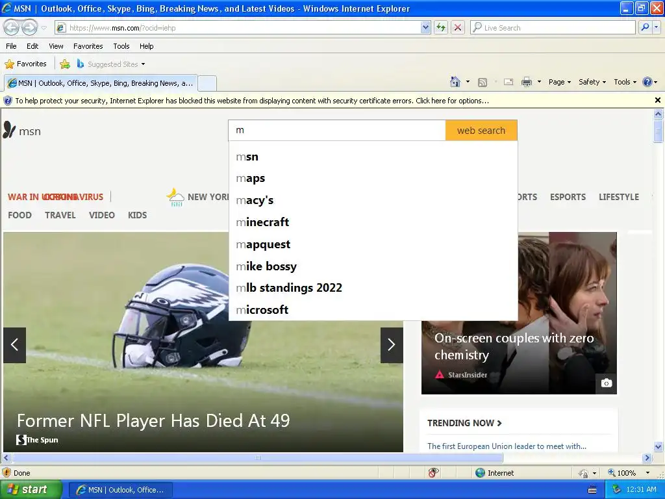The height and width of the screenshot is (499, 665).
Task: Go to next slide in news carousel
Action: [392, 345]
